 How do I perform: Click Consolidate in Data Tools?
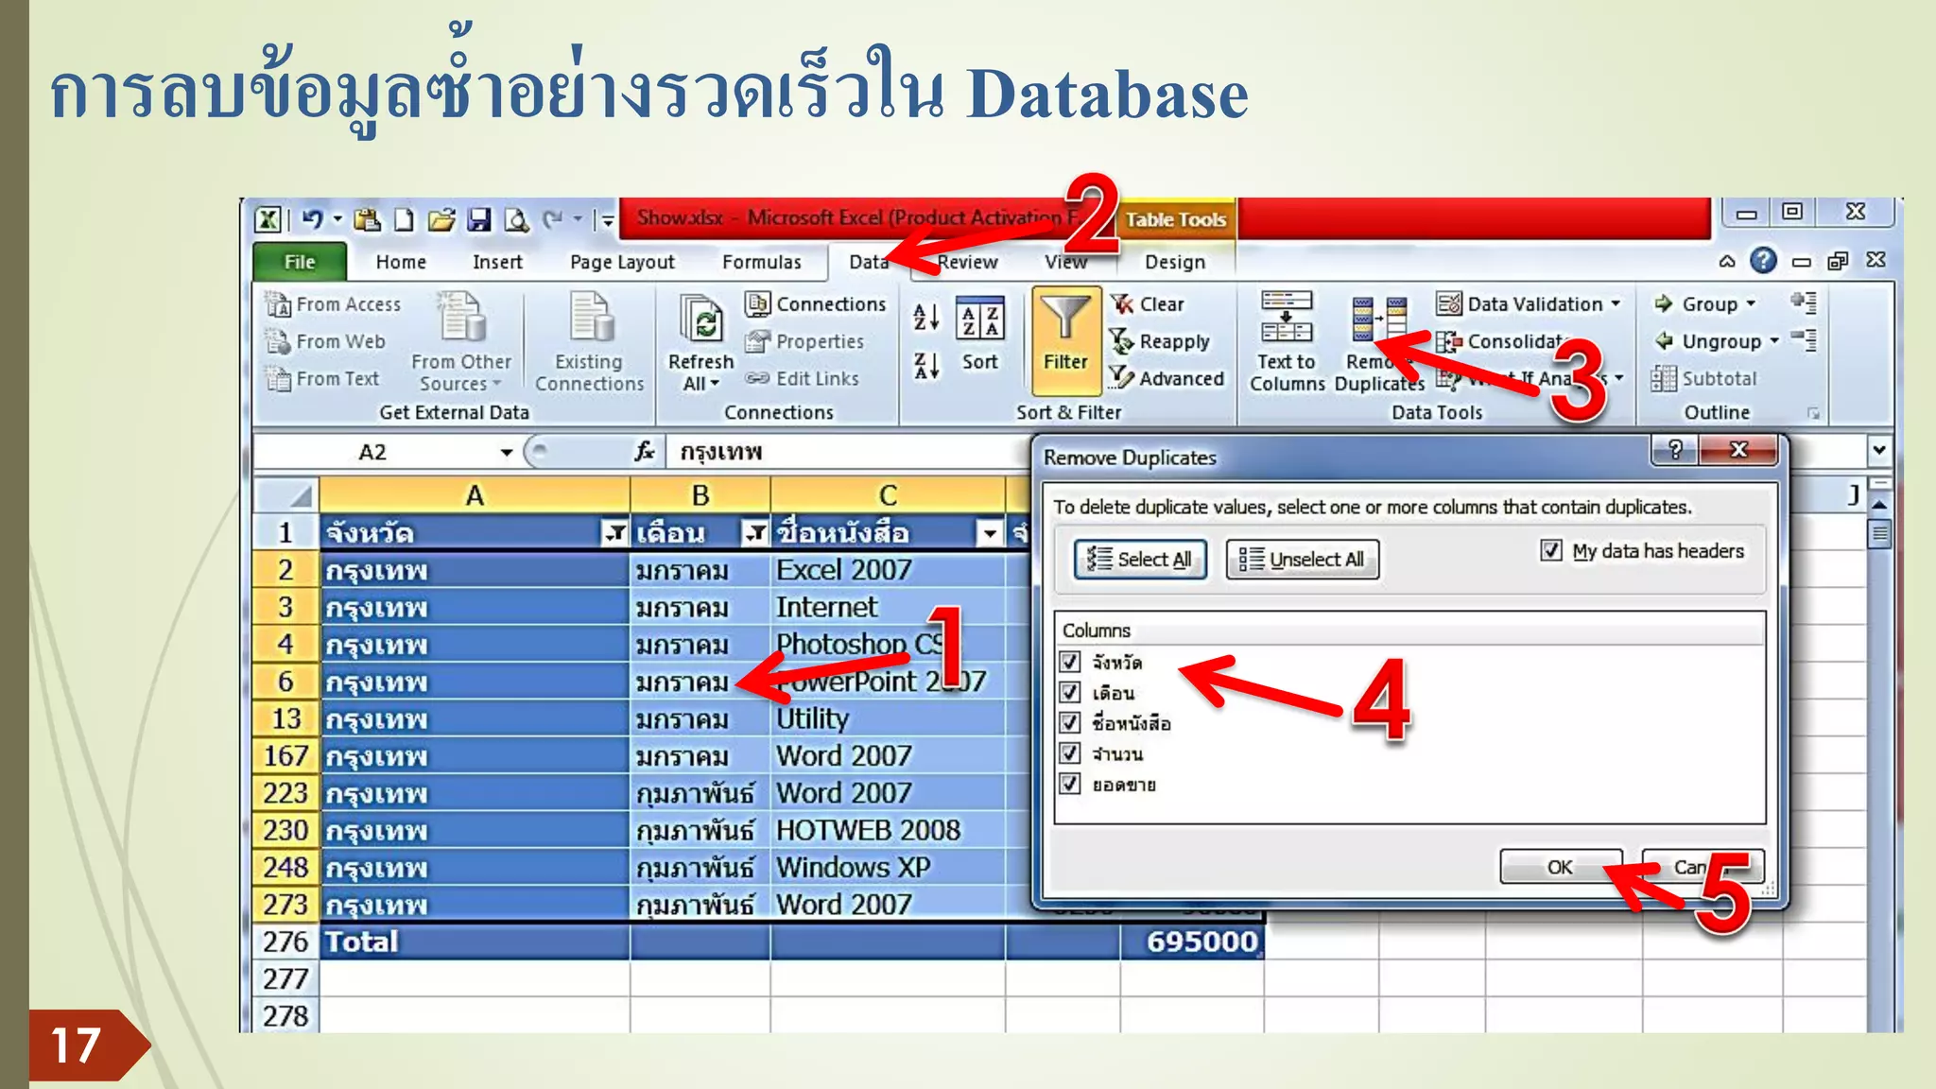[1503, 341]
